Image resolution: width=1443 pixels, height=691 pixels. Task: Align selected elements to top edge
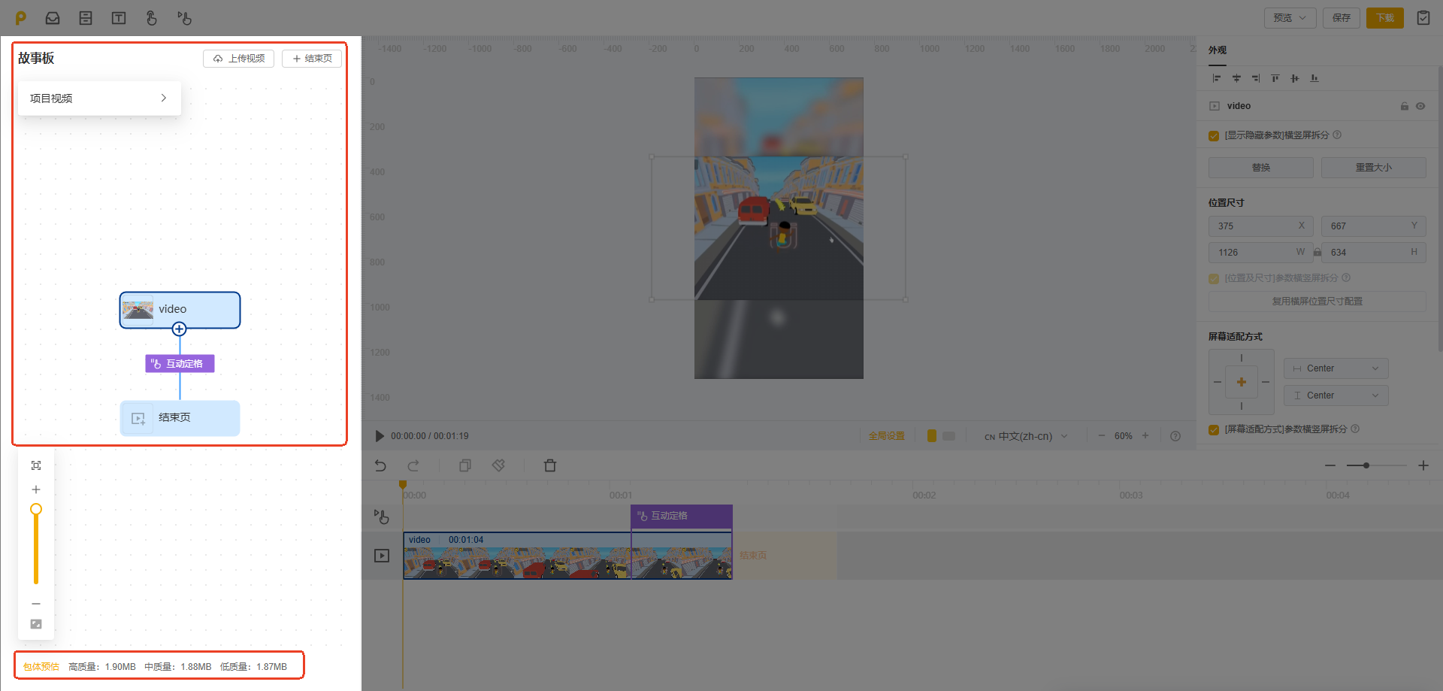pos(1275,78)
